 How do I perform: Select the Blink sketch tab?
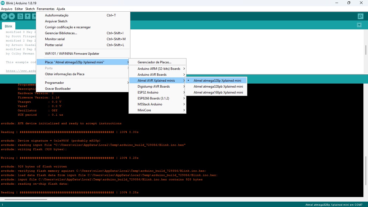[9, 26]
